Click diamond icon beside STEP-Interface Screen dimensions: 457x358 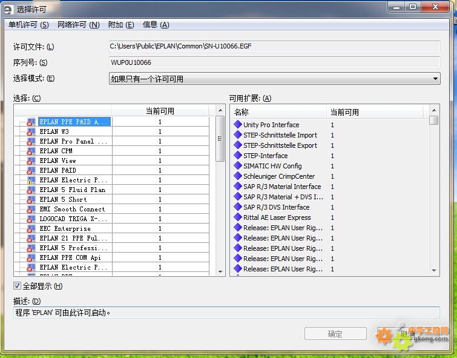238,155
